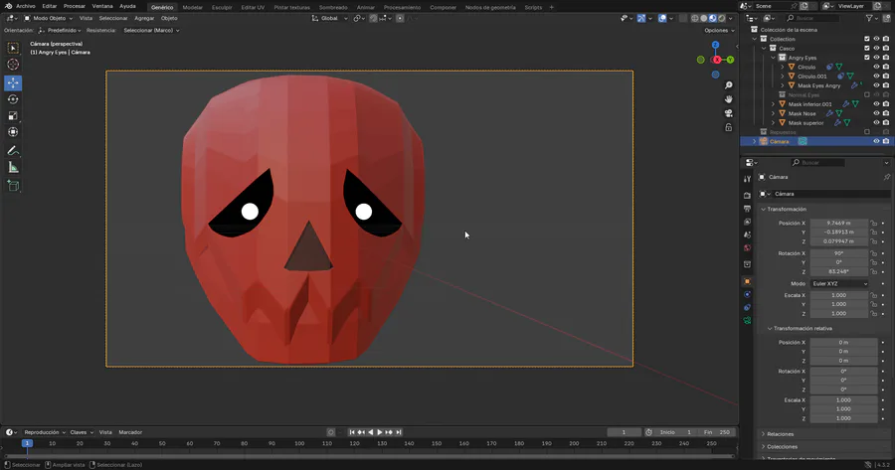Hide Cámara with its eye icon
This screenshot has height=470, width=895.
[x=876, y=141]
